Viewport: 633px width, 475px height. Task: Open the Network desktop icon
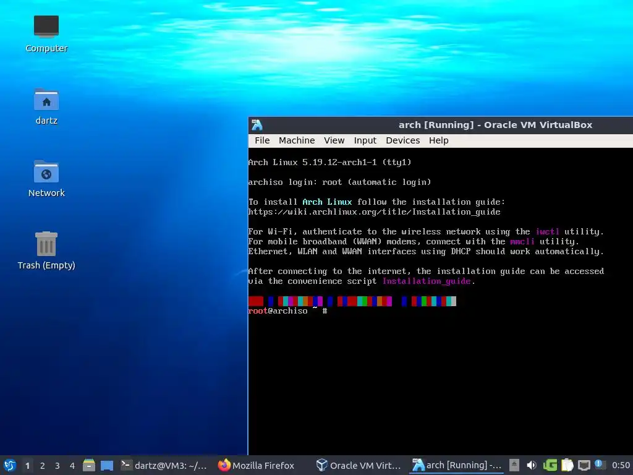[46, 179]
